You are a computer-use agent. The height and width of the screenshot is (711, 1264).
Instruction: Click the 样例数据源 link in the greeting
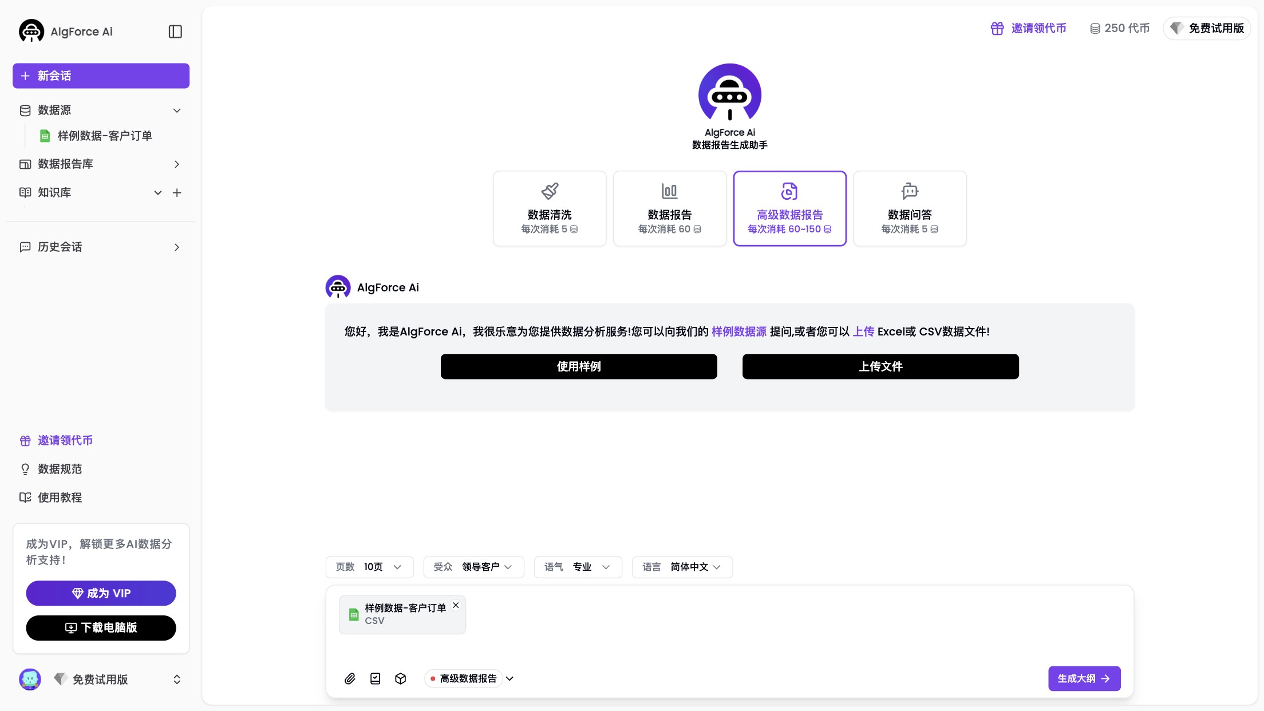[x=738, y=331]
